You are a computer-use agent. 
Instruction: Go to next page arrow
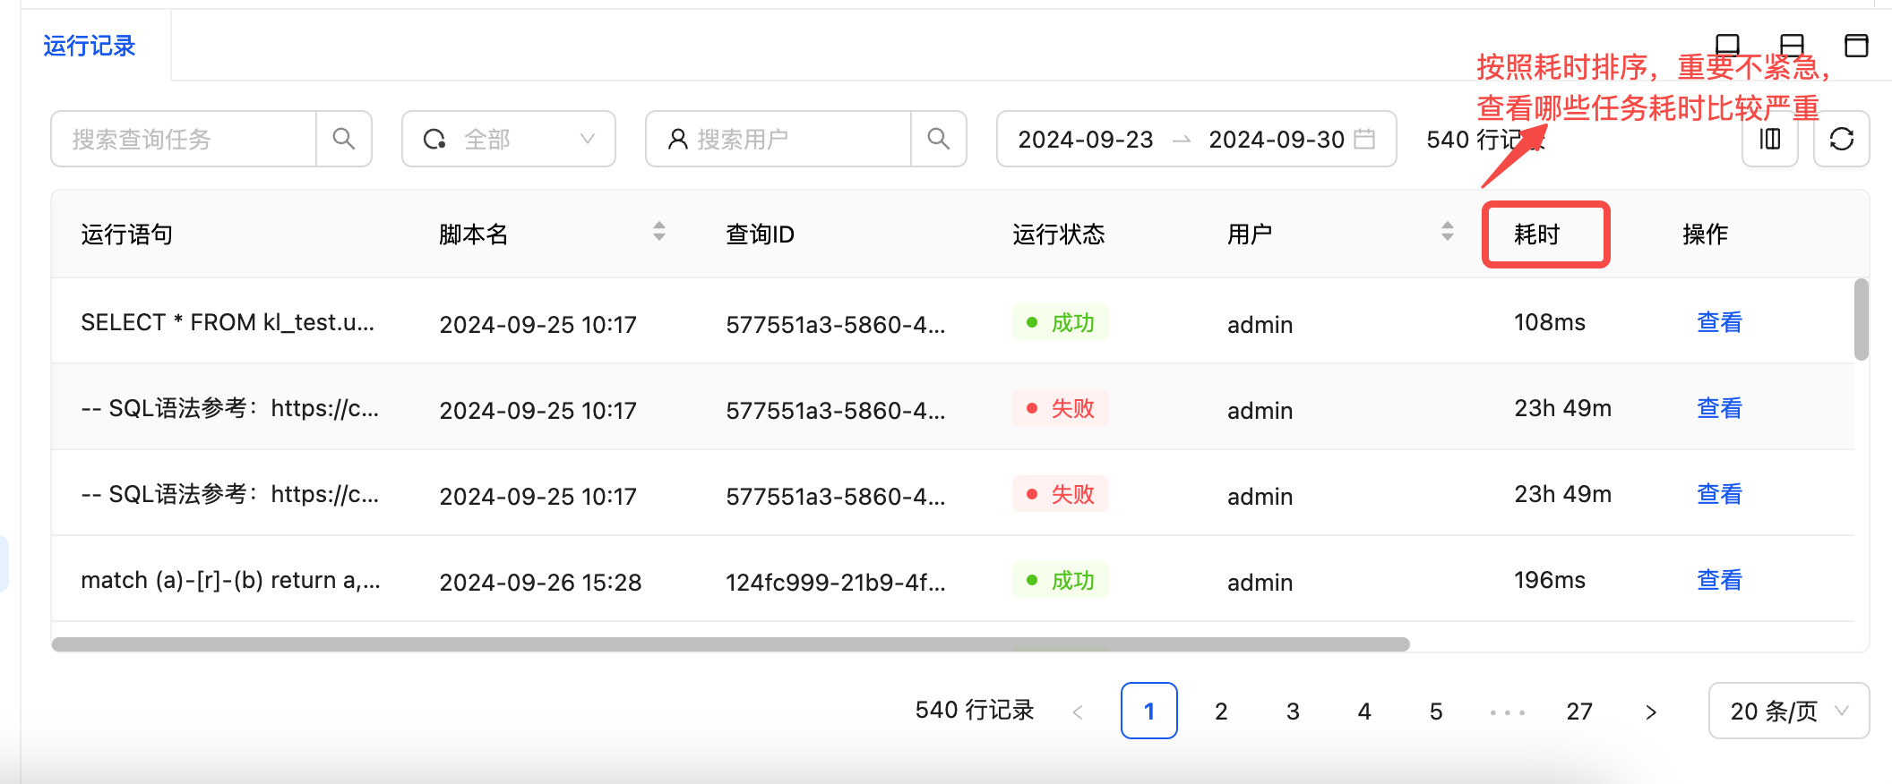[1651, 712]
